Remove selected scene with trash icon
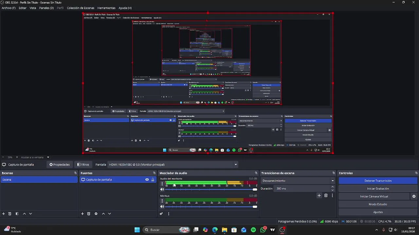 click(10, 214)
